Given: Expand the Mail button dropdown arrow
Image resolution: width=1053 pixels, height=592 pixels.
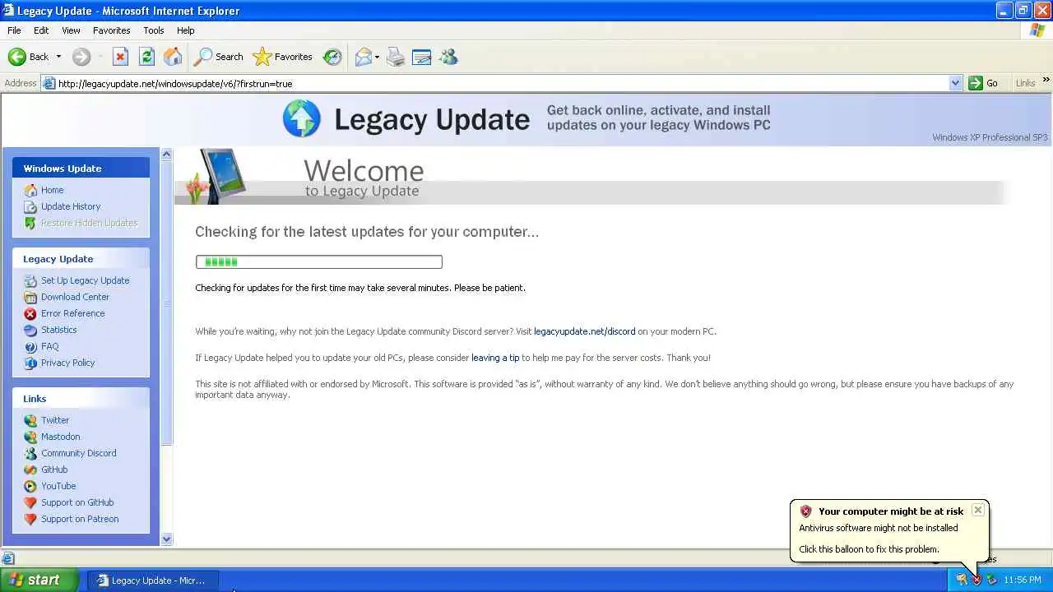Looking at the screenshot, I should [x=377, y=57].
